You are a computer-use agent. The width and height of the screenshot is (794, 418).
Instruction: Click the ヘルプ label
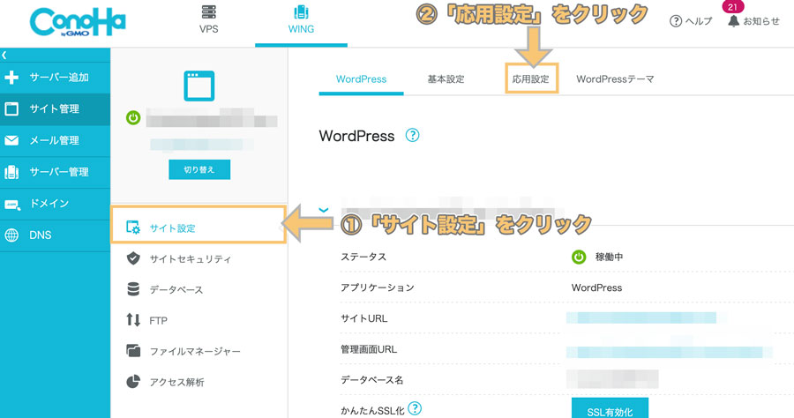(x=699, y=21)
